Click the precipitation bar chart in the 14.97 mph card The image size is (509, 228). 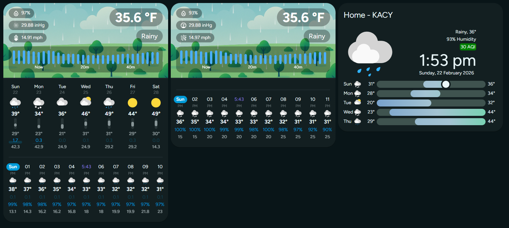click(253, 59)
